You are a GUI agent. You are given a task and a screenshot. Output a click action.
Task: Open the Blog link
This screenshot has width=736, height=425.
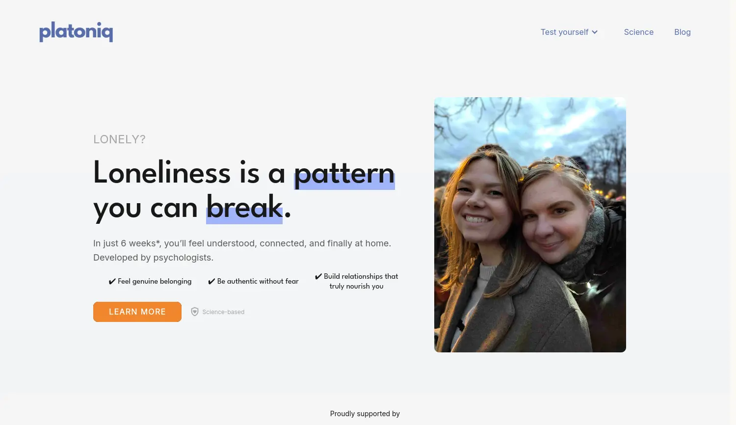click(683, 32)
